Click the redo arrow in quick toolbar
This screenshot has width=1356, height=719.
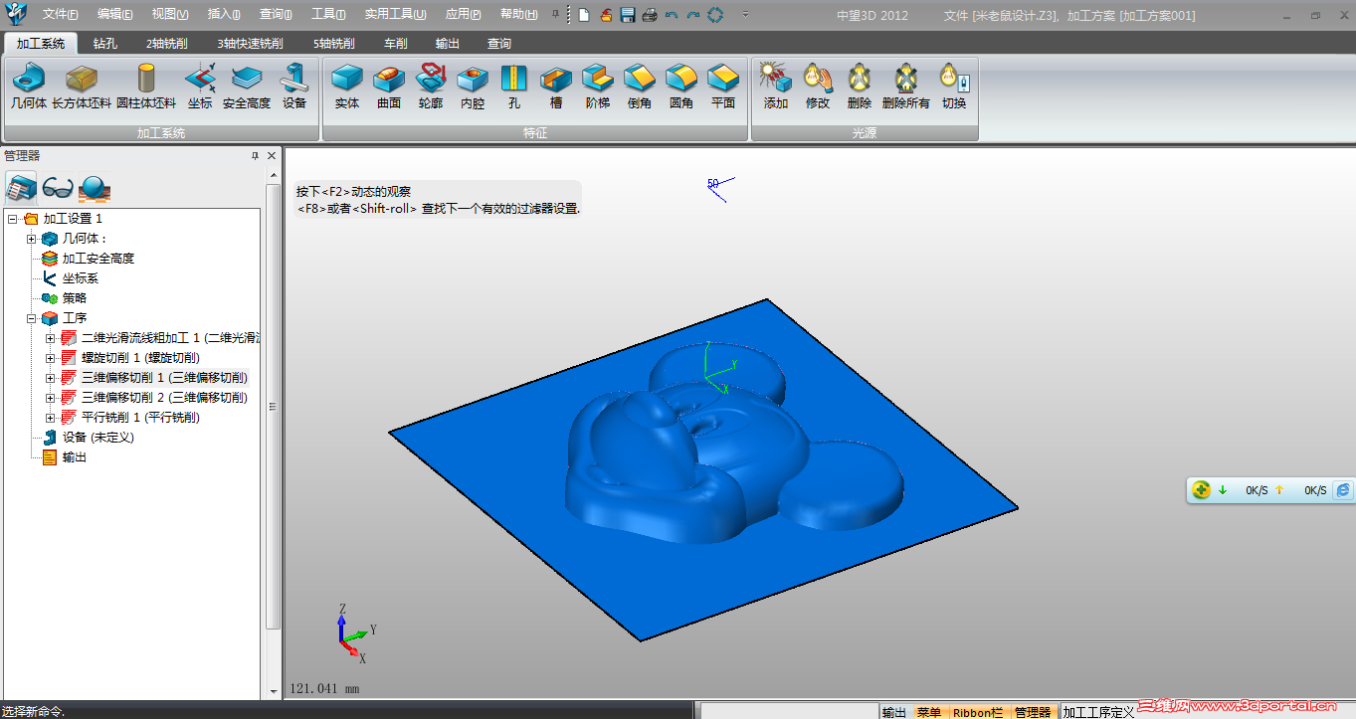click(693, 15)
